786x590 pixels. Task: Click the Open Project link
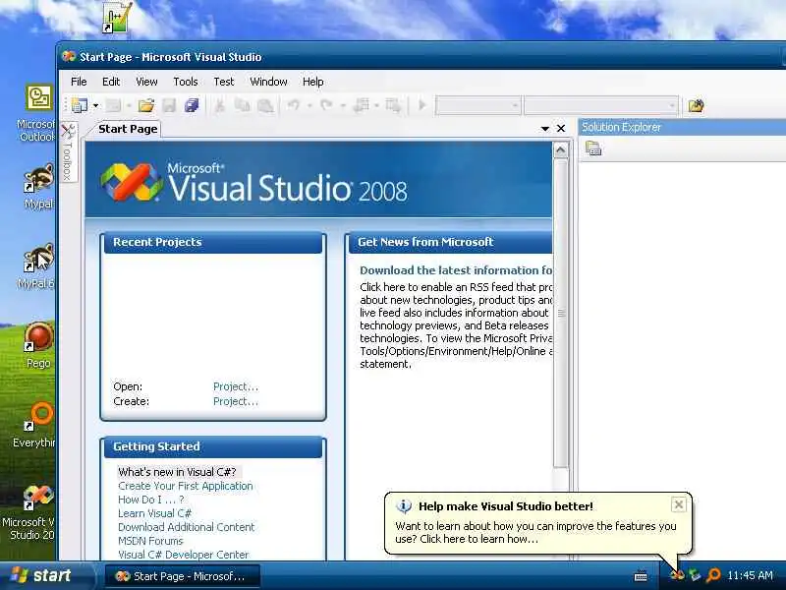tap(236, 386)
